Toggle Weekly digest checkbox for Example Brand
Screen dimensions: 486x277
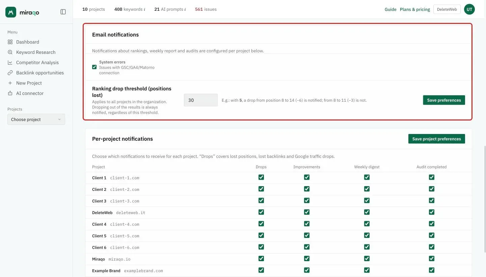[x=367, y=270]
